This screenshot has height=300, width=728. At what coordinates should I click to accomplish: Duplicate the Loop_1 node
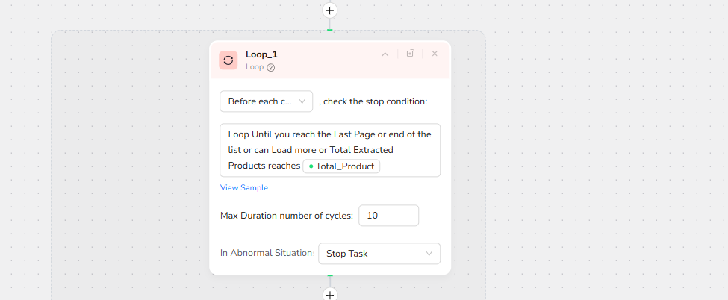[x=410, y=54]
